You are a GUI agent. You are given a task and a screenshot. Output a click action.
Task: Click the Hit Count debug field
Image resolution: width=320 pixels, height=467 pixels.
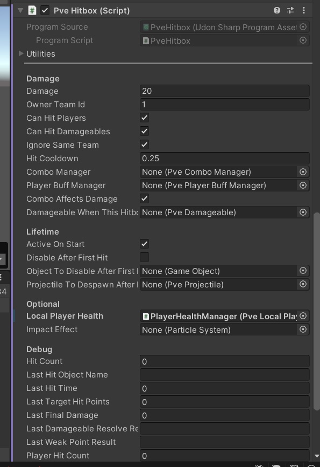[x=225, y=361]
